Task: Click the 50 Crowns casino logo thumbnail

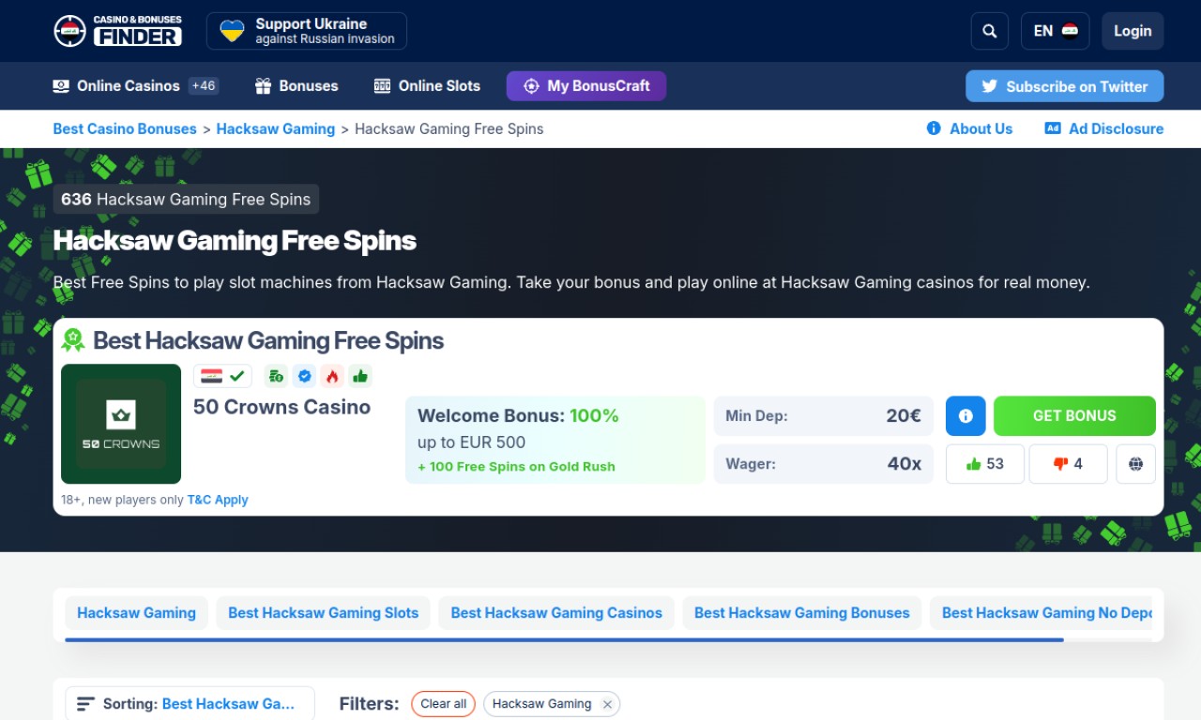Action: (121, 424)
